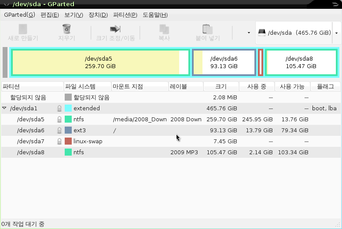Click the Copy (복사) toolbar icon
Viewport: 342px width, 229px height.
164,29
